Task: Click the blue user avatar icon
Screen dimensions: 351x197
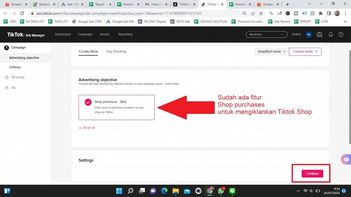Action: click(x=308, y=35)
